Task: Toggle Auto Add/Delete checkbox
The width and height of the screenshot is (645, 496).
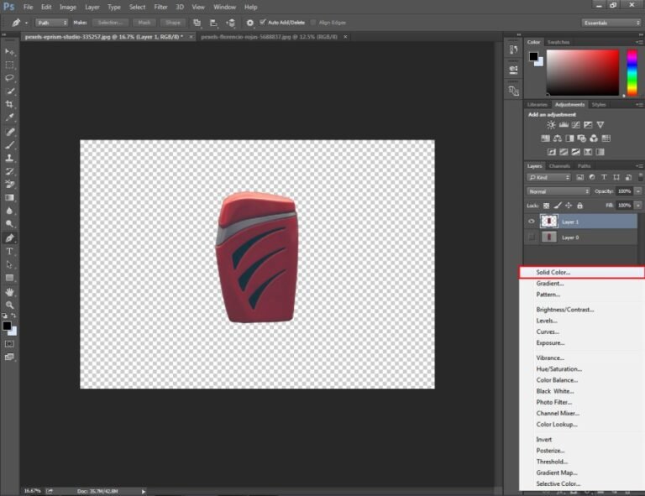Action: coord(262,22)
